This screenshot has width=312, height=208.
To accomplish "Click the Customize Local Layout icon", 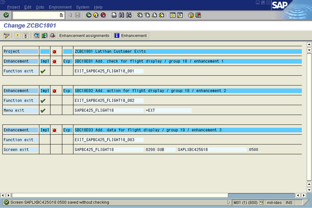I will (198, 15).
